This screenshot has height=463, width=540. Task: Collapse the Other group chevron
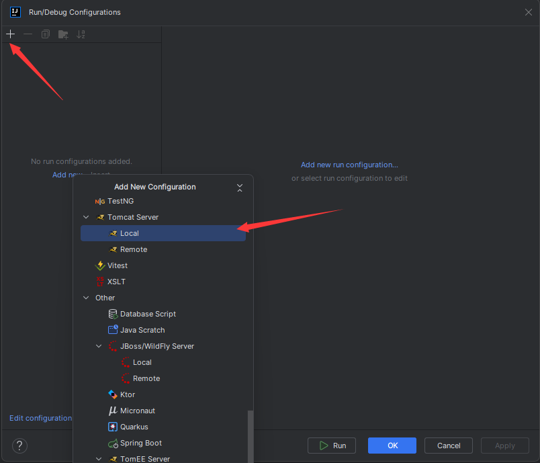[86, 298]
